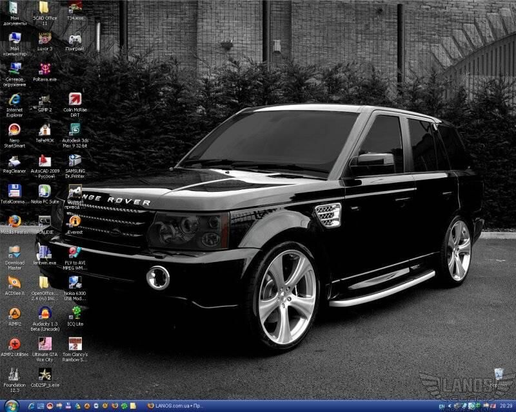This screenshot has height=412, width=516.
Task: Open AIMP2 Utilities shortcut
Action: [14, 347]
